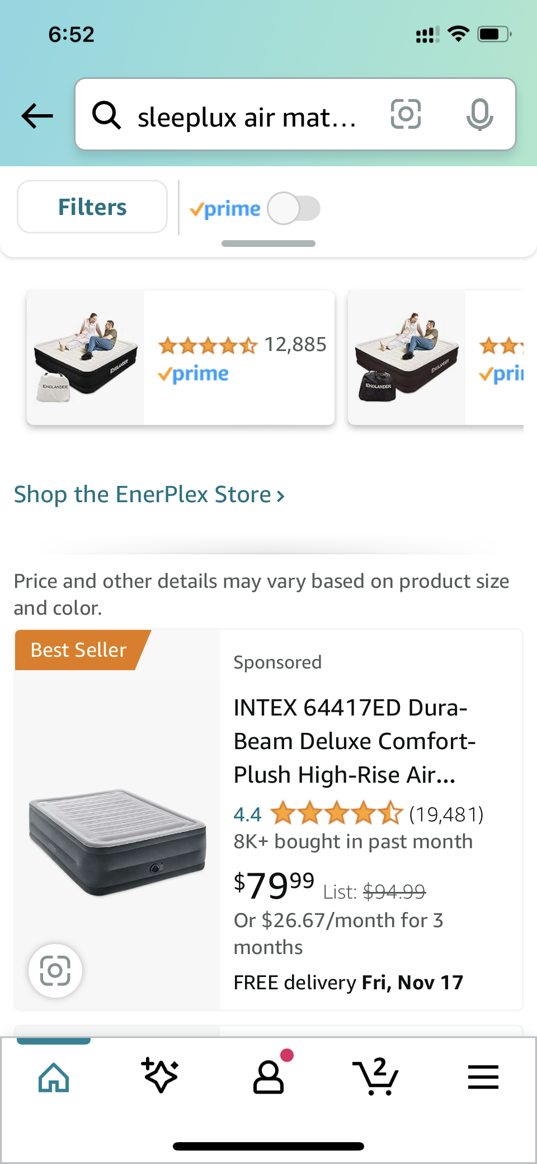Tap the camera lens search icon

pos(406,114)
